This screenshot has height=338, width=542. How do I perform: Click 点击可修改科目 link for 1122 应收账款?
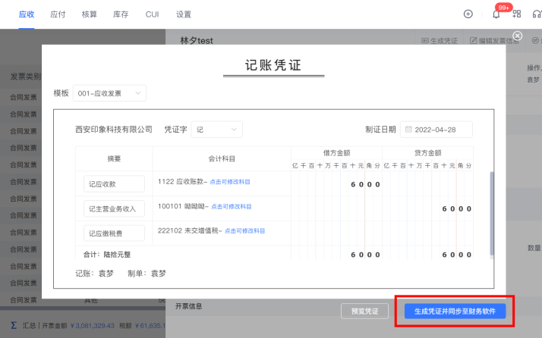pyautogui.click(x=231, y=182)
